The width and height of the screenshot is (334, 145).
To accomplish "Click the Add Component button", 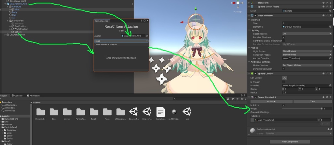I will click(x=290, y=142).
